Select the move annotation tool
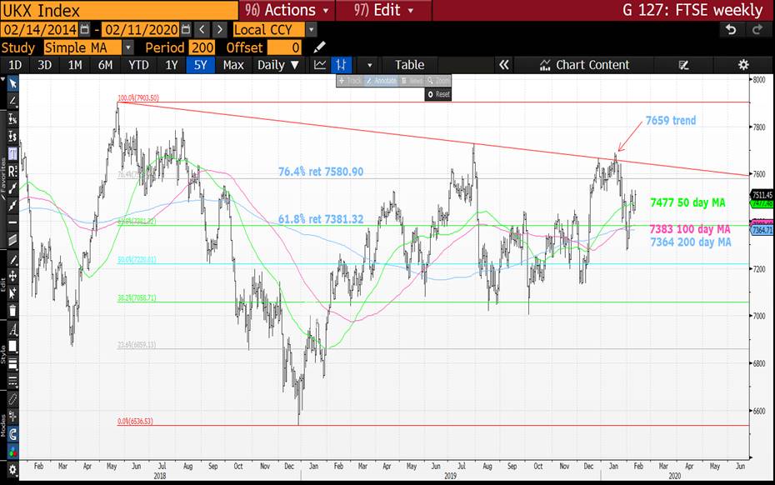The image size is (775, 485). [x=12, y=276]
